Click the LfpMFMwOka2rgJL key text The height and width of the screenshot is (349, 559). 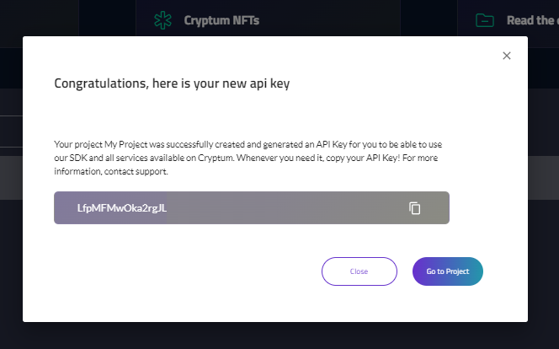[x=122, y=208]
